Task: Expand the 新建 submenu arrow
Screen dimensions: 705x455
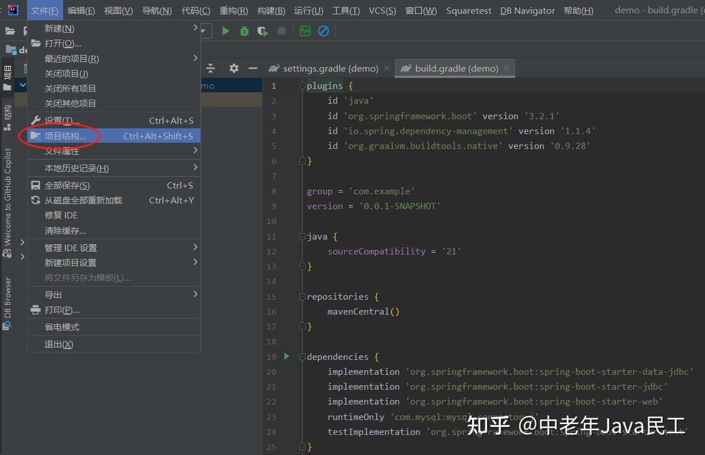Action: coord(194,28)
